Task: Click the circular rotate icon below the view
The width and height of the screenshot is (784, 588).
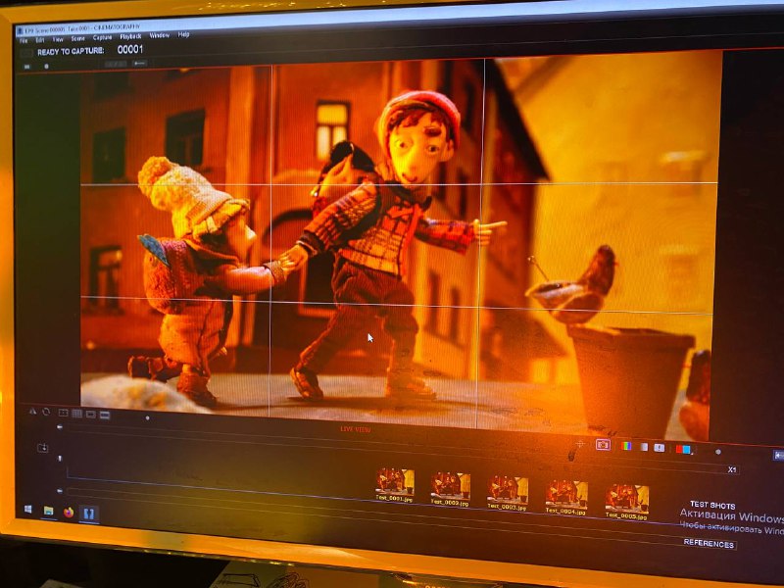Action: [46, 412]
